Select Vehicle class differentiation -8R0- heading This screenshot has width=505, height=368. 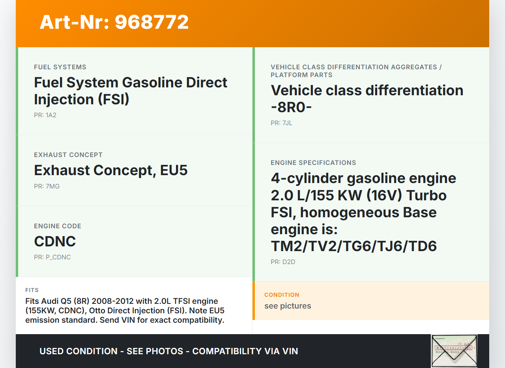tap(367, 98)
